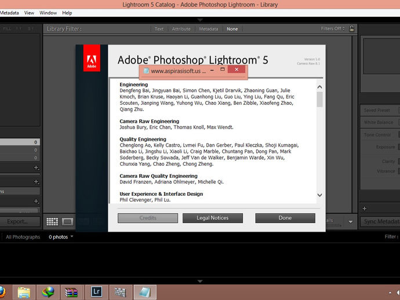Click the Vibrance label in right panel

[386, 171]
